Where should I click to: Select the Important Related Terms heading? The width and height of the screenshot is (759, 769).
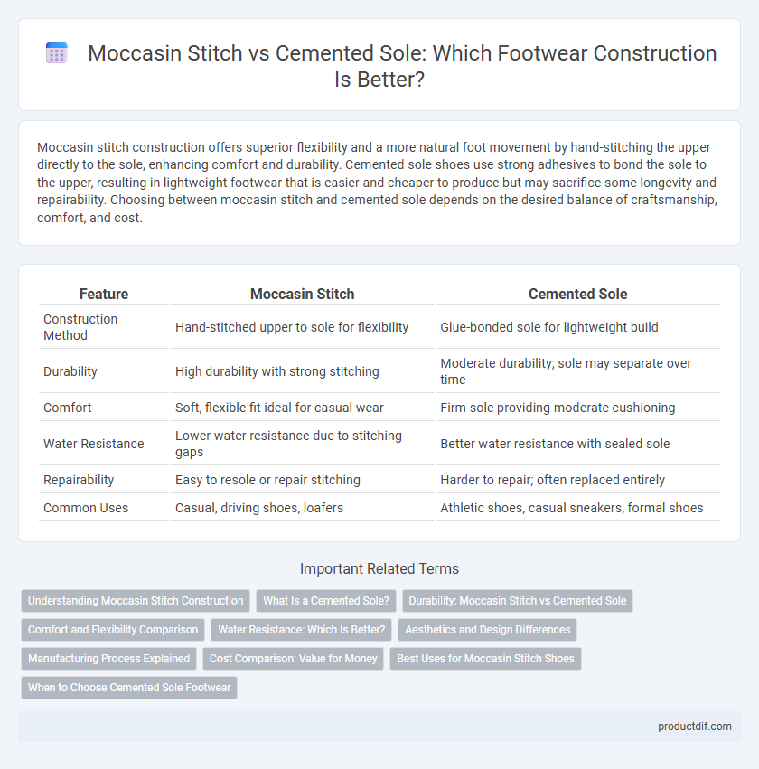pyautogui.click(x=379, y=569)
